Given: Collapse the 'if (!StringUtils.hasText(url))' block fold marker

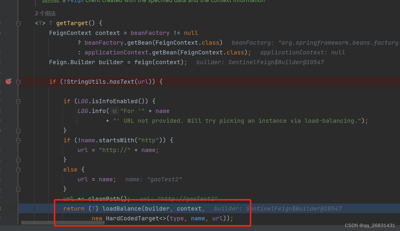Looking at the screenshot, I should 18,82.
